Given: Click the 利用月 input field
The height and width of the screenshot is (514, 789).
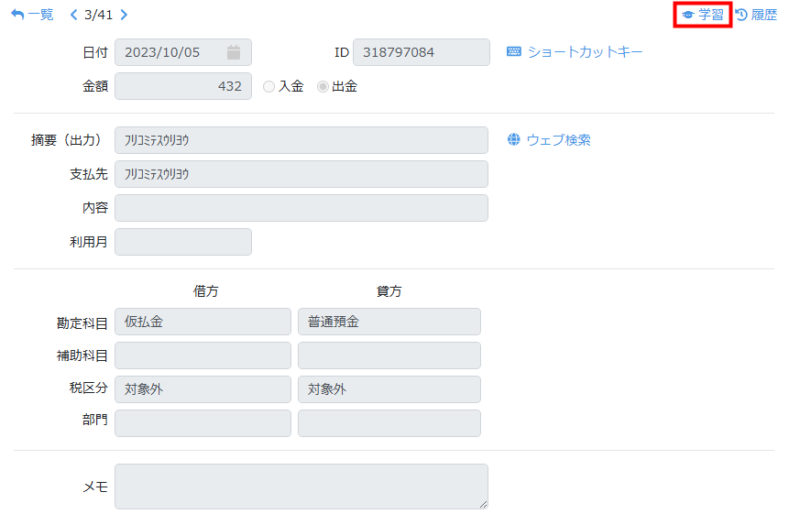Looking at the screenshot, I should coord(182,242).
